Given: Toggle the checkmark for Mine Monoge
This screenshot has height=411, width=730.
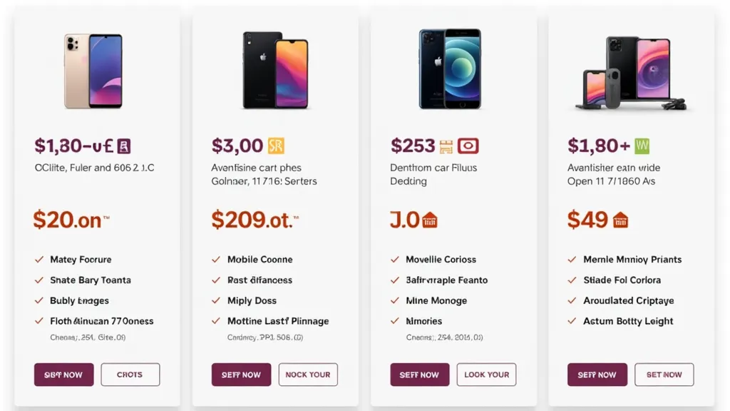Looking at the screenshot, I should tap(395, 300).
